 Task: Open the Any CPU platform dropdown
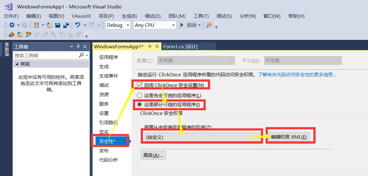click(155, 25)
